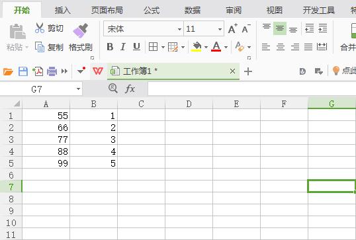Toggle underline formatting

tap(136, 47)
